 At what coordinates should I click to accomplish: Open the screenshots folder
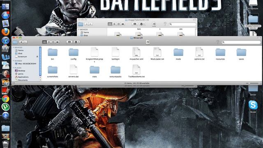click(x=53, y=70)
